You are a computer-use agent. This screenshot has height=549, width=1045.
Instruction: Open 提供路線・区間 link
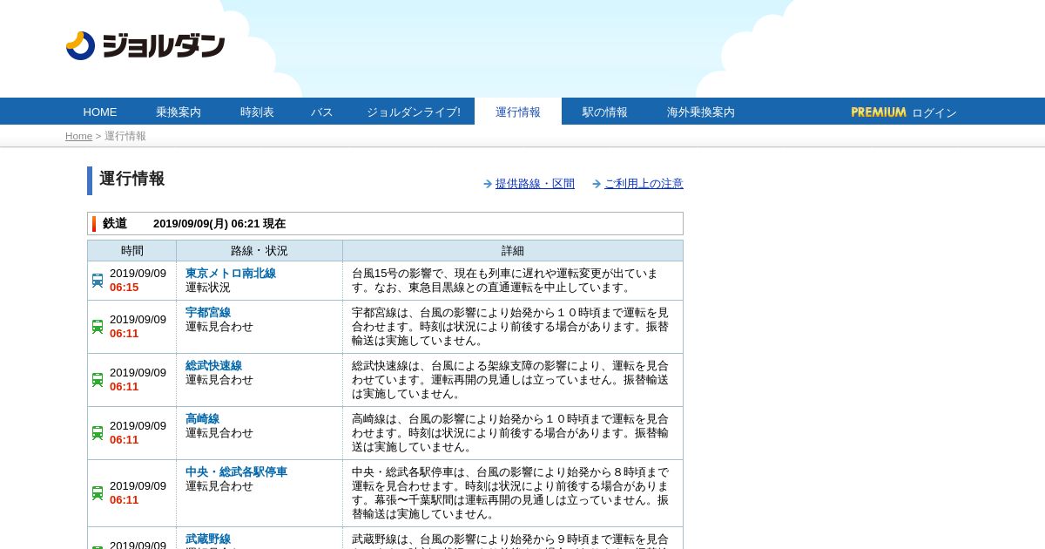click(535, 184)
